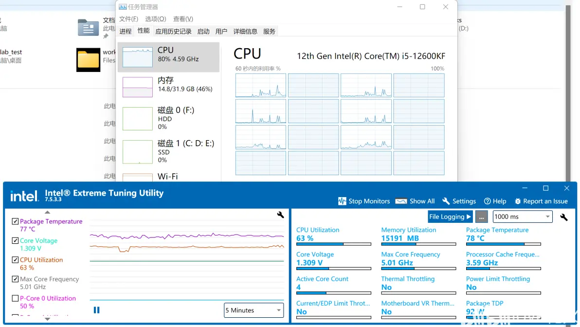This screenshot has height=327, width=580.
Task: Click the ellipsis button beside File Logging
Action: coord(481,217)
